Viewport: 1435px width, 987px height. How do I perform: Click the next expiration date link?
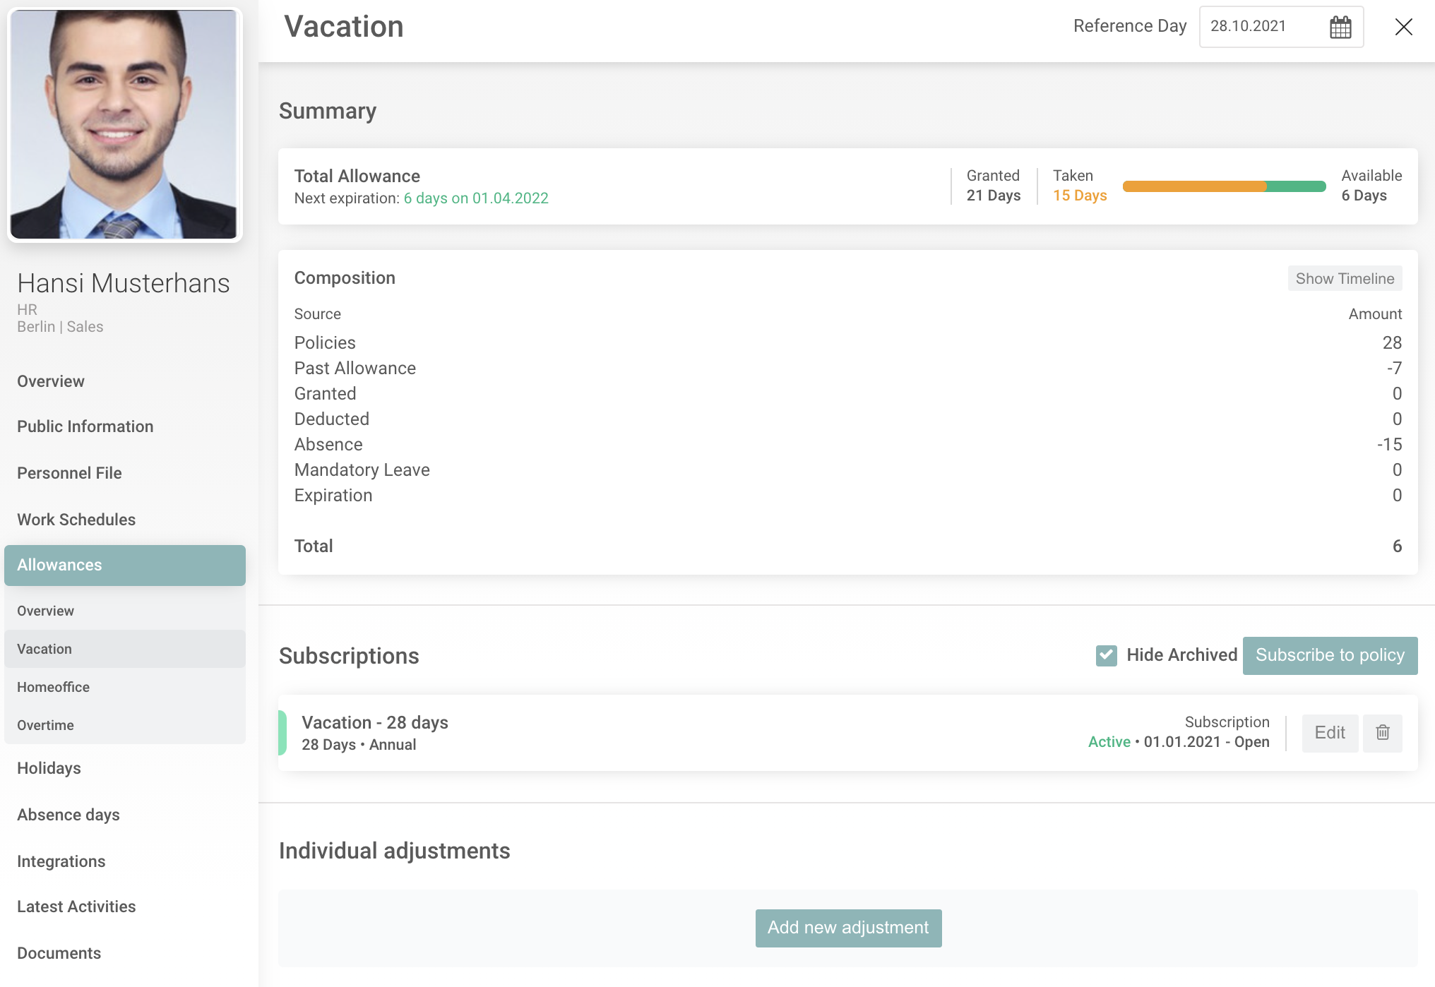tap(475, 198)
